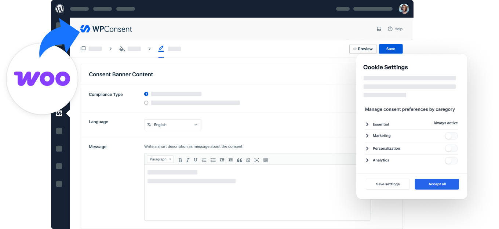The height and width of the screenshot is (229, 499).
Task: Select the first Compliance Type radio option
Action: [x=146, y=94]
